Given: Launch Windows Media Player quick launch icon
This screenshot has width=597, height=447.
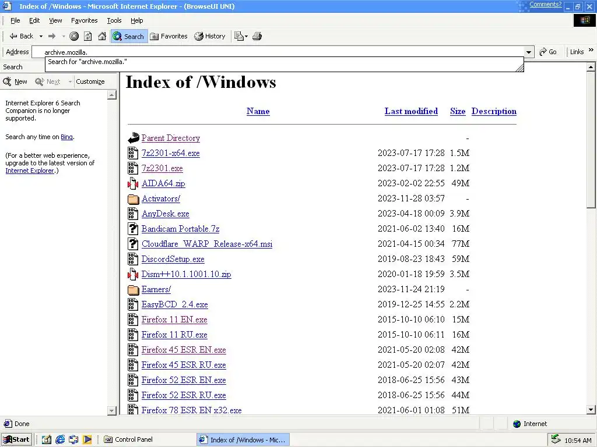Looking at the screenshot, I should pos(87,439).
